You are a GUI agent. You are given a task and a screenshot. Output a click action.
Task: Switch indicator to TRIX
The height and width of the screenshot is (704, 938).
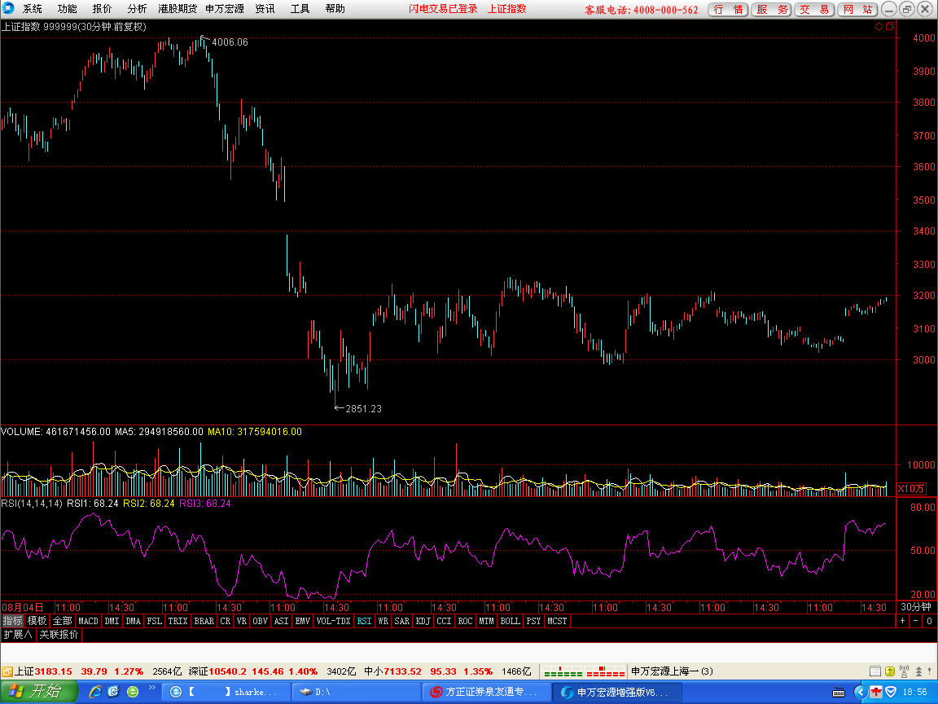178,621
